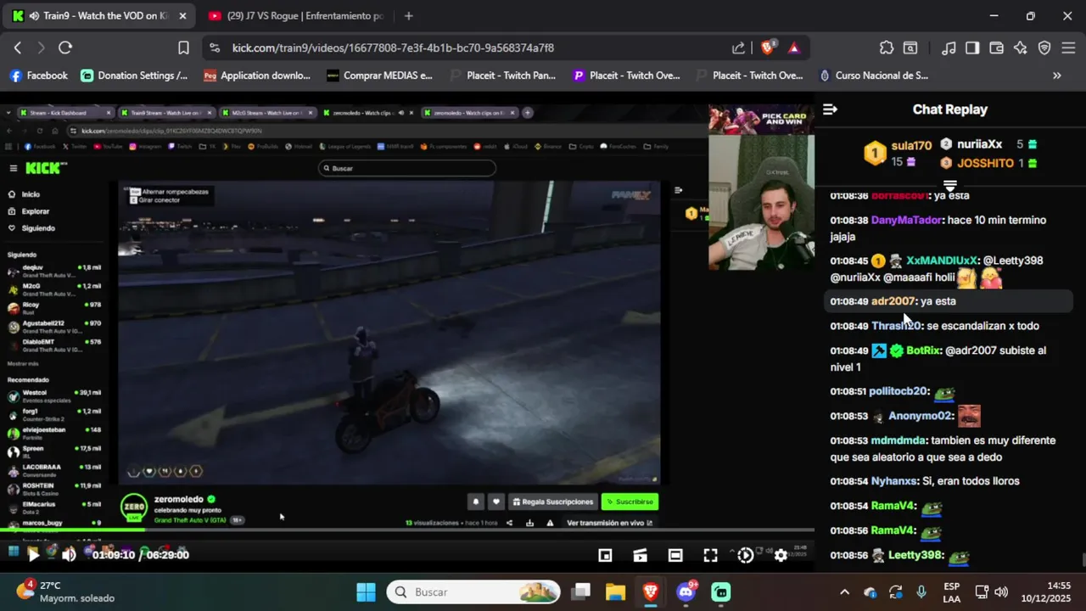Click the sula170 leaderboard name
Screen dimensions: 1086x611
[x=911, y=146]
